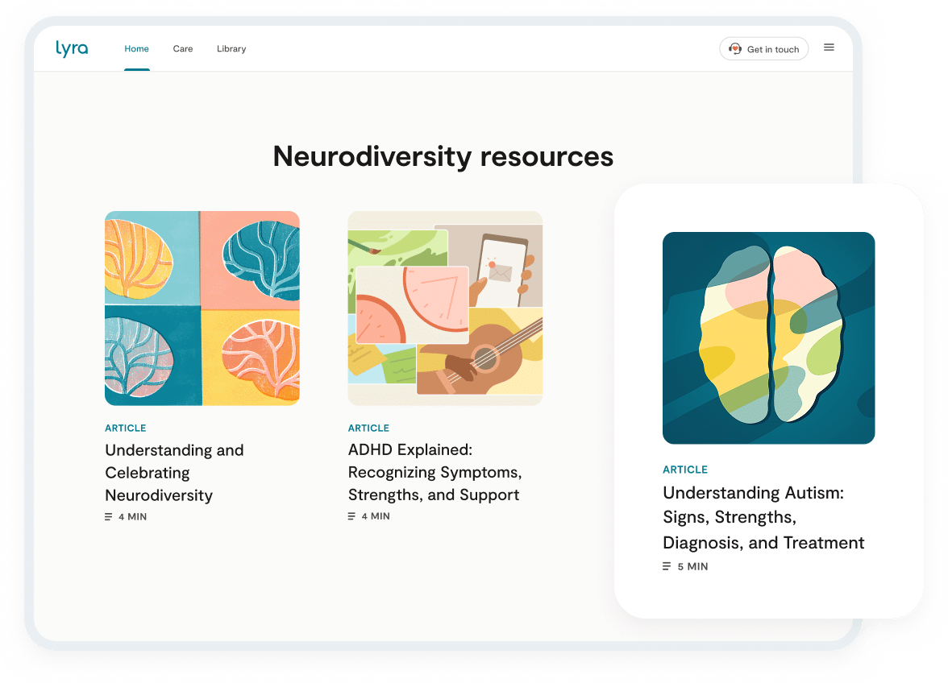This screenshot has height=683, width=948.
Task: Click the headset icon in Get in touch
Action: tap(734, 49)
